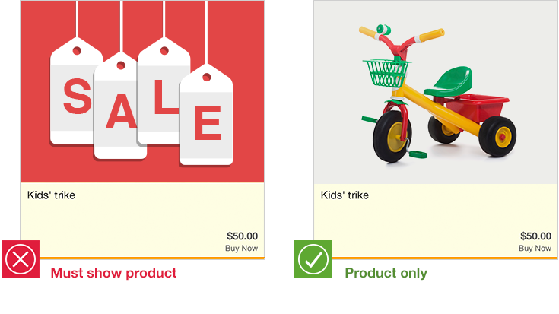The width and height of the screenshot is (559, 314).
Task: Click the trike's green seat
Action: point(450,82)
